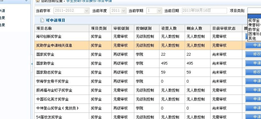261x119 pixels.
Task: Click the 审核级别 column header
Action: [123, 28]
